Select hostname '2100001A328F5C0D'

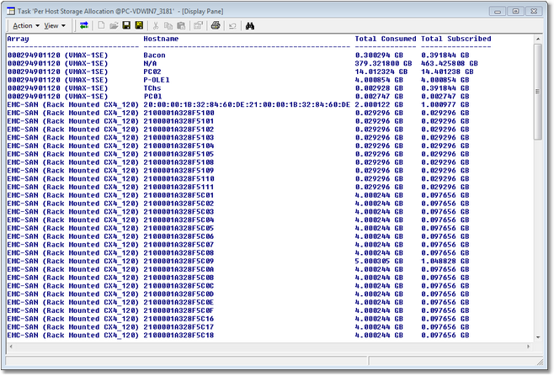[178, 294]
